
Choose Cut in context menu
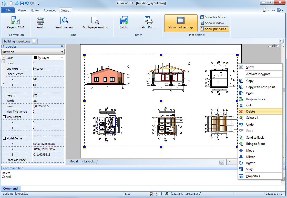tap(260, 105)
